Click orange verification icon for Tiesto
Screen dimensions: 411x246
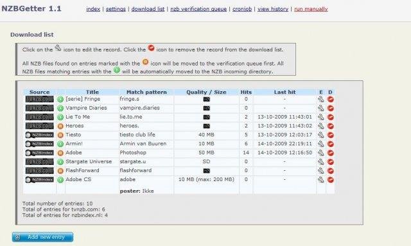coord(60,135)
